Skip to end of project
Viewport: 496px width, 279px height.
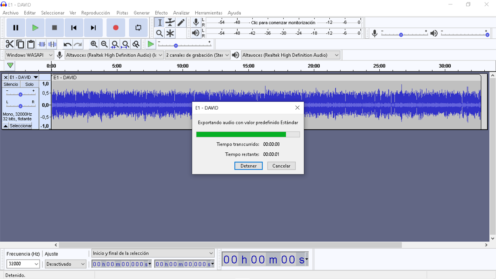[93, 28]
